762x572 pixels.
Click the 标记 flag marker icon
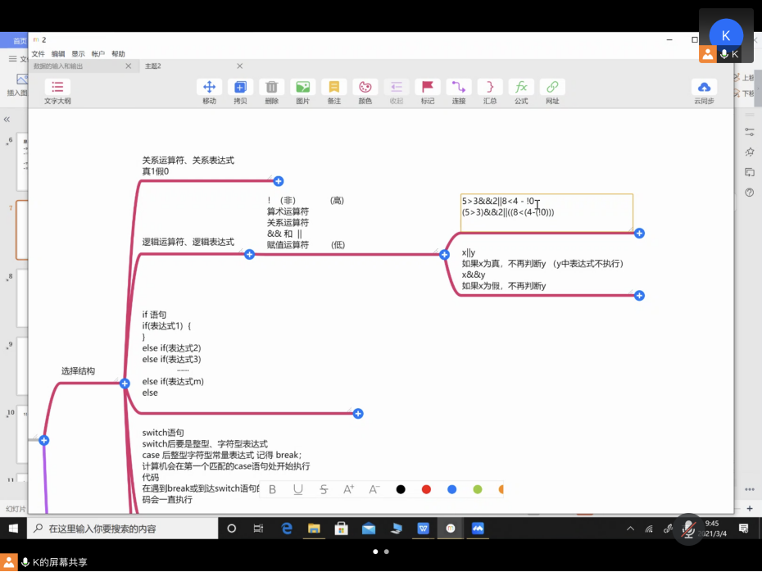(x=427, y=88)
